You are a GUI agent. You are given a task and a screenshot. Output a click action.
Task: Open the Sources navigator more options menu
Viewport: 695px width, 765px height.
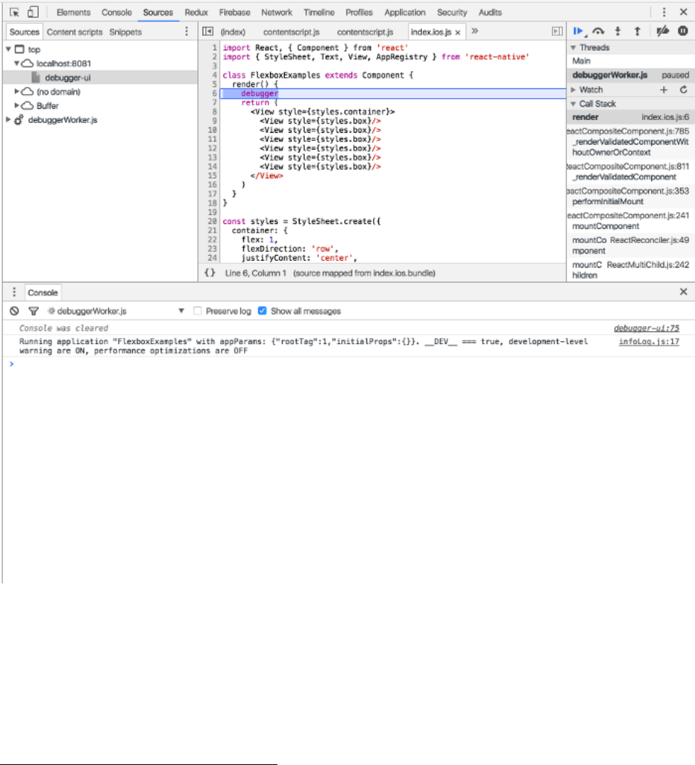coord(186,32)
